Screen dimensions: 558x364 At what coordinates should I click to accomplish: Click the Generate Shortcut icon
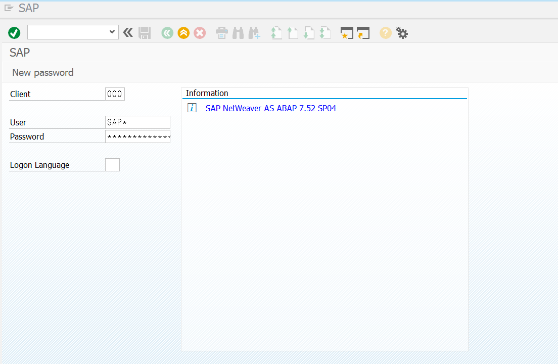coord(363,33)
